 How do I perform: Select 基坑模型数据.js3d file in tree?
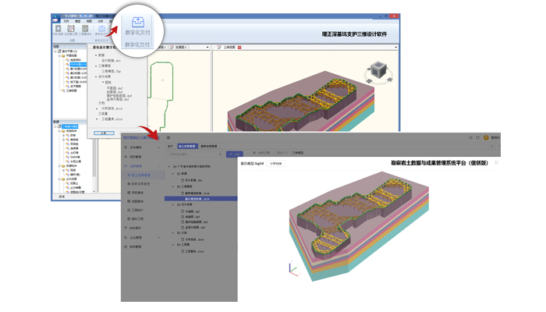click(x=197, y=199)
